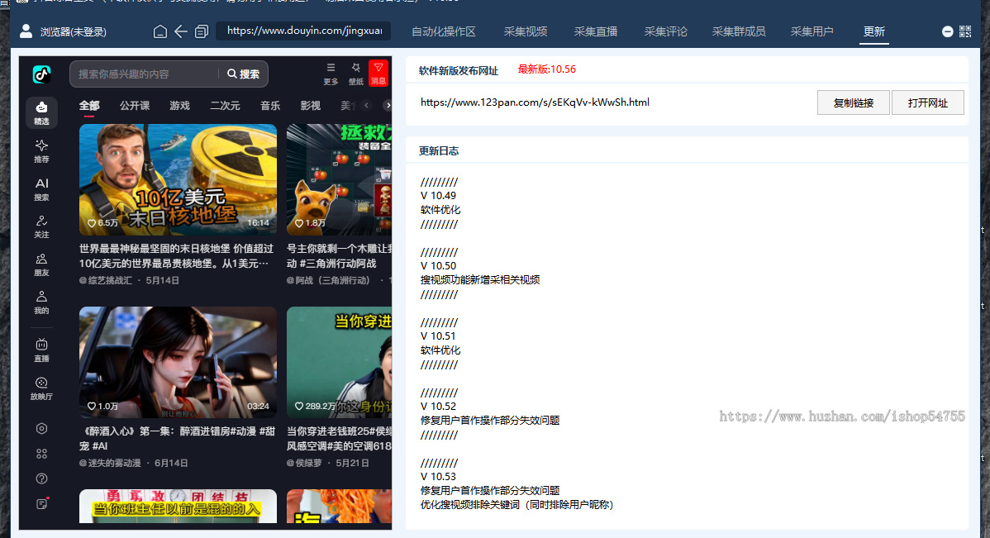Switch to the 采集视频 tab
Screen dimensions: 990x538
[x=526, y=31]
